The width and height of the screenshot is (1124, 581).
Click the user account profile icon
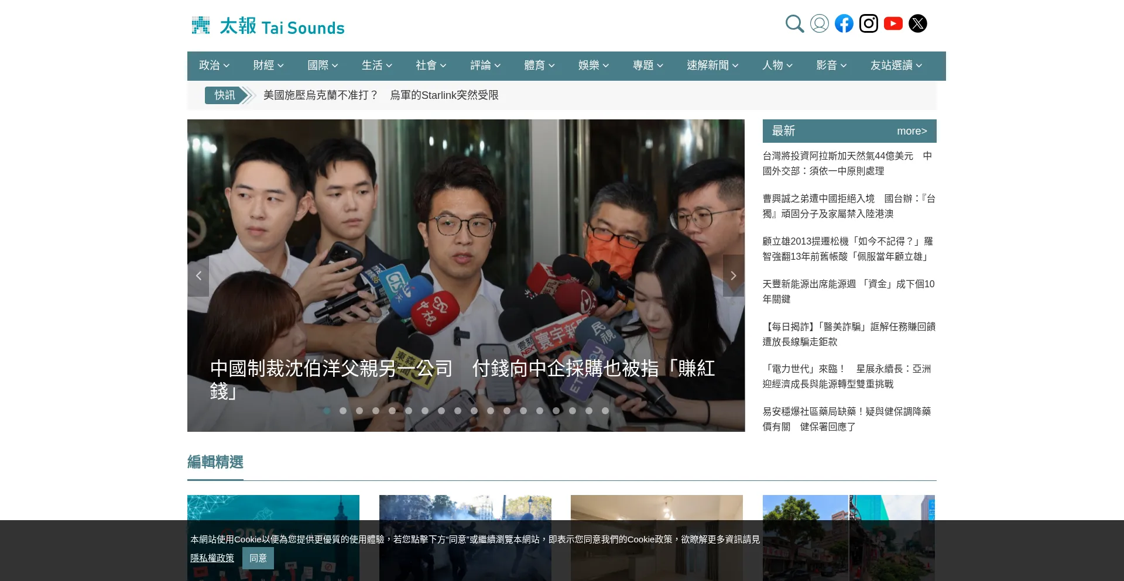coord(820,23)
